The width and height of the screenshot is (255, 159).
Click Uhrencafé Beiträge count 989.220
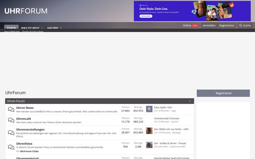point(138,122)
